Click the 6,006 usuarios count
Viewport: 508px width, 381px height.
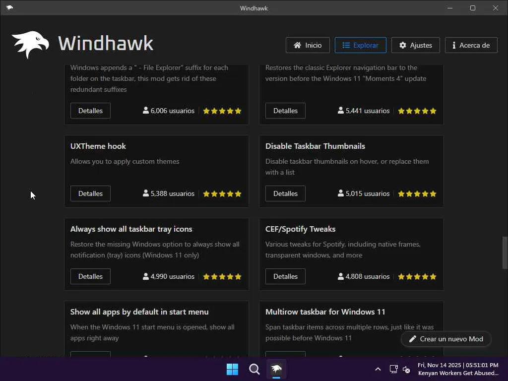pyautogui.click(x=169, y=111)
